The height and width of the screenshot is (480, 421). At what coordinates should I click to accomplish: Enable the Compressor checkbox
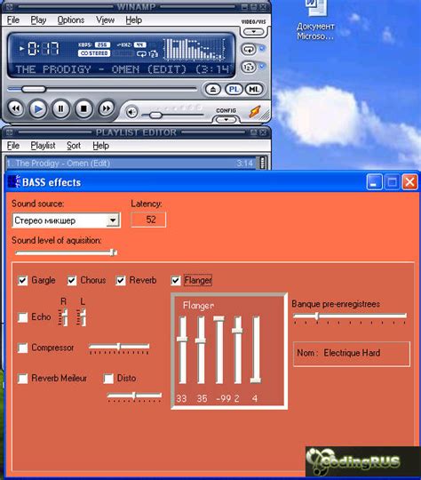coord(22,348)
